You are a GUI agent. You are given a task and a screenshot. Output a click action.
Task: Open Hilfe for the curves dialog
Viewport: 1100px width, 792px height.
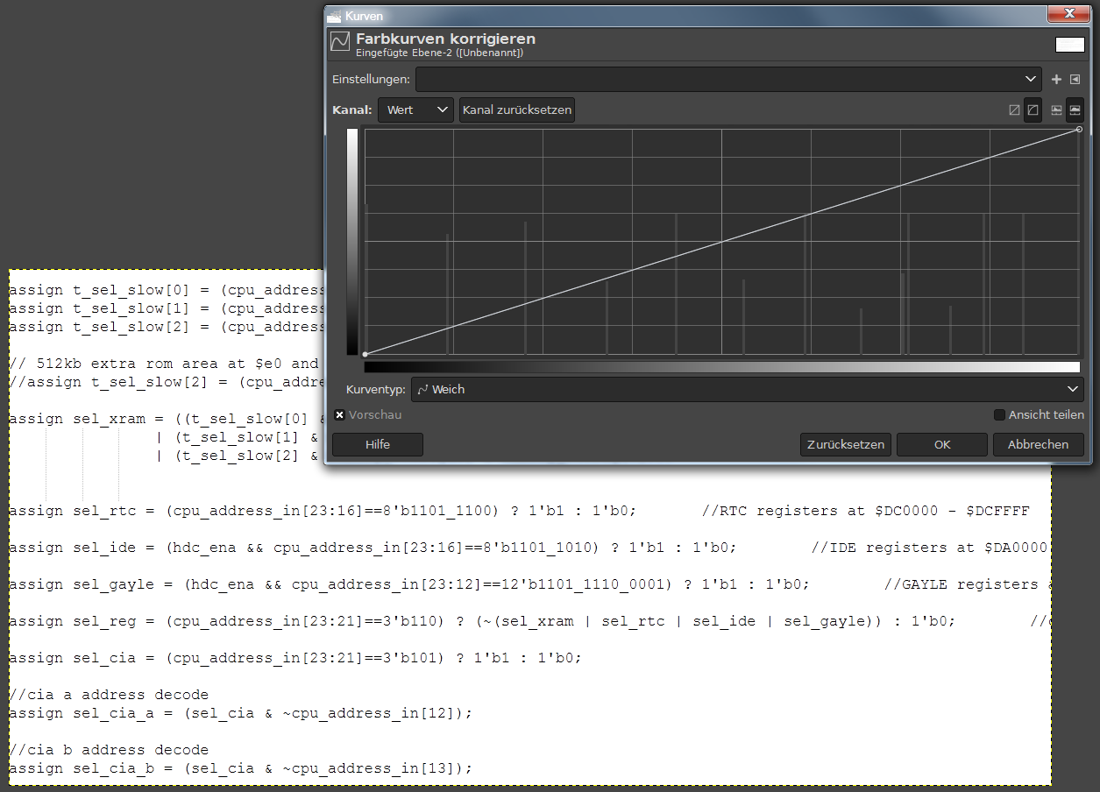(x=378, y=445)
